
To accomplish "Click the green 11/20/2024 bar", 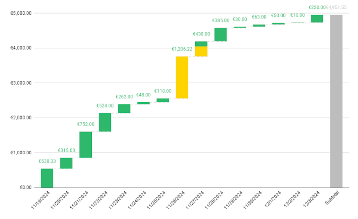I will 66,163.
